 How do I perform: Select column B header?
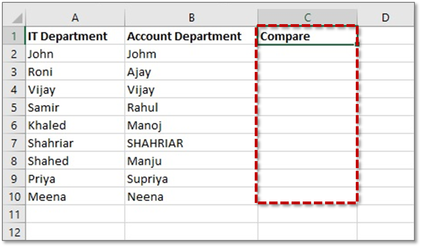(191, 18)
